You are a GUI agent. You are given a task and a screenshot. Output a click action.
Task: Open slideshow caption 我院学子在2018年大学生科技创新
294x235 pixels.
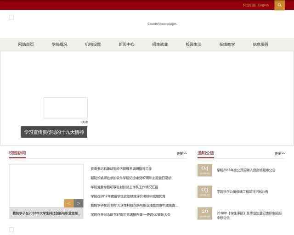(x=46, y=213)
